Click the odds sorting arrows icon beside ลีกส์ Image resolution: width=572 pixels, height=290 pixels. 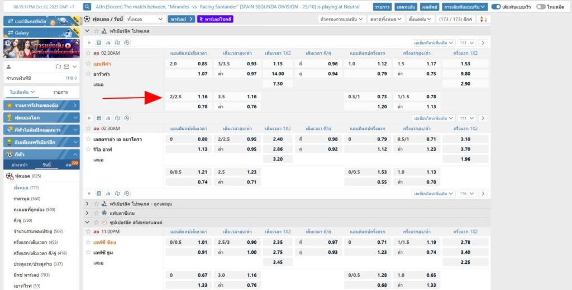[x=484, y=19]
